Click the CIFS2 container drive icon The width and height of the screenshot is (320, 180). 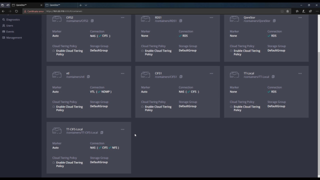(x=56, y=19)
